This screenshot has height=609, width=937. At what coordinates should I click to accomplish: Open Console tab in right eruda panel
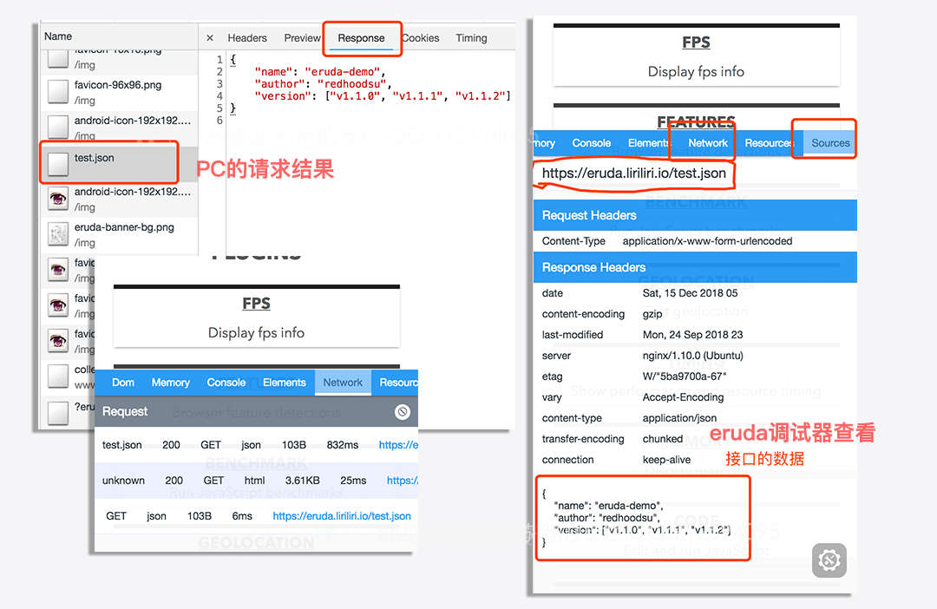pos(591,143)
